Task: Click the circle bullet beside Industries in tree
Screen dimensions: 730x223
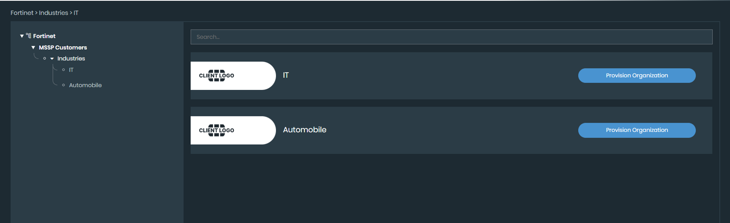Action: pos(44,58)
